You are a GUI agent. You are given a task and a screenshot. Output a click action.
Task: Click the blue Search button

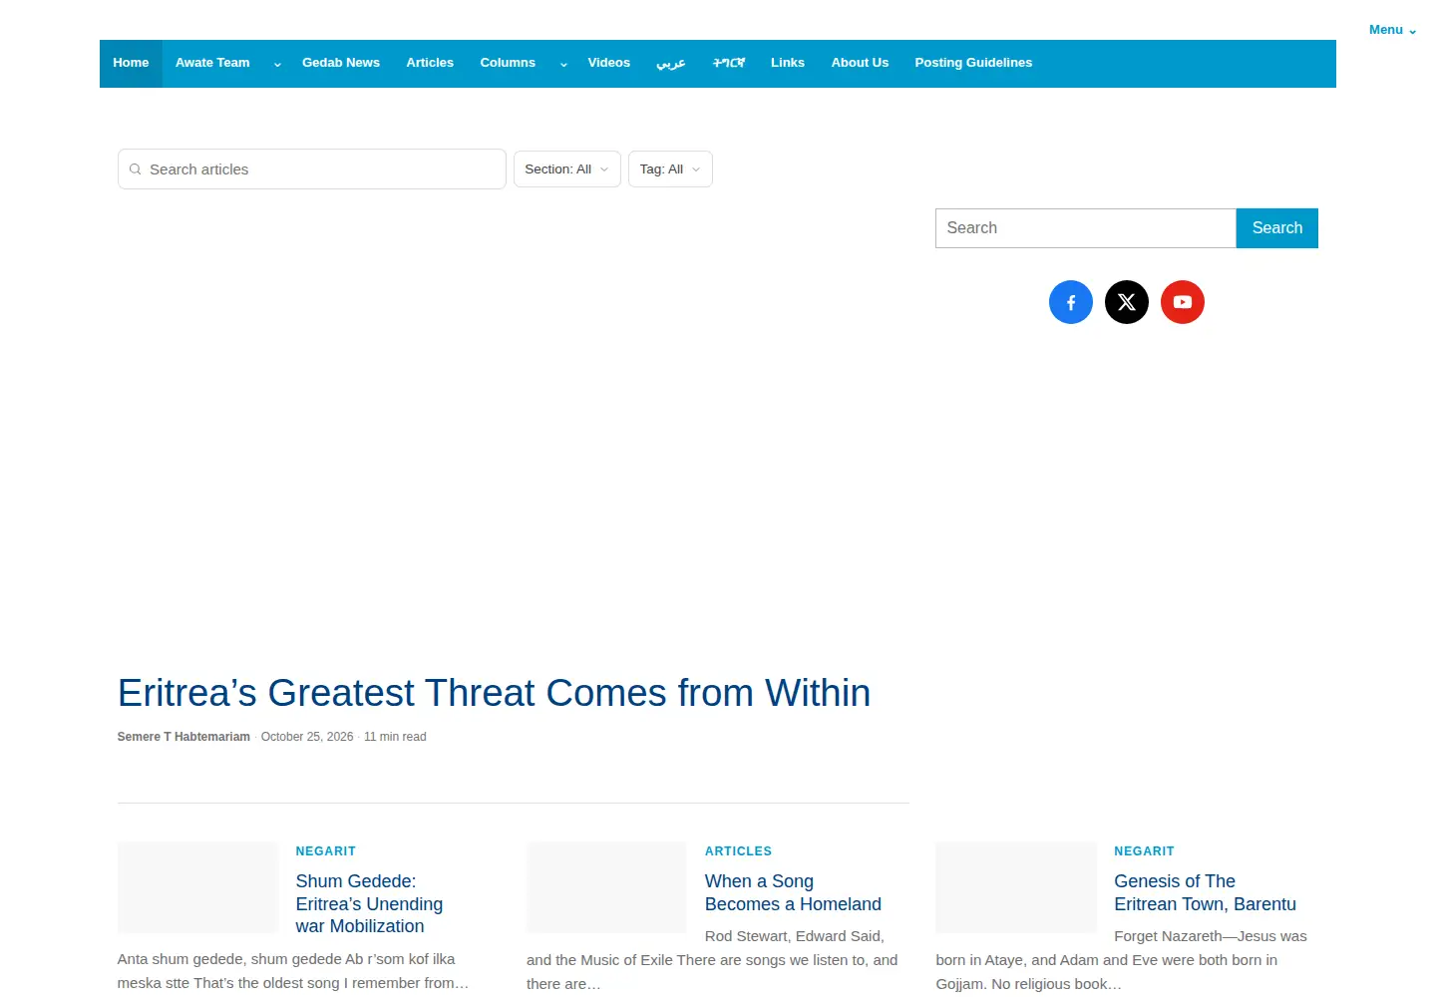click(1277, 228)
